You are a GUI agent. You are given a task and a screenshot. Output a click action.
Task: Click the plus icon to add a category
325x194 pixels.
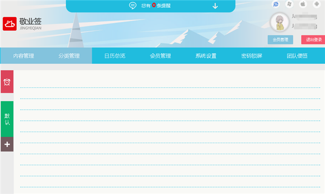tap(7, 144)
